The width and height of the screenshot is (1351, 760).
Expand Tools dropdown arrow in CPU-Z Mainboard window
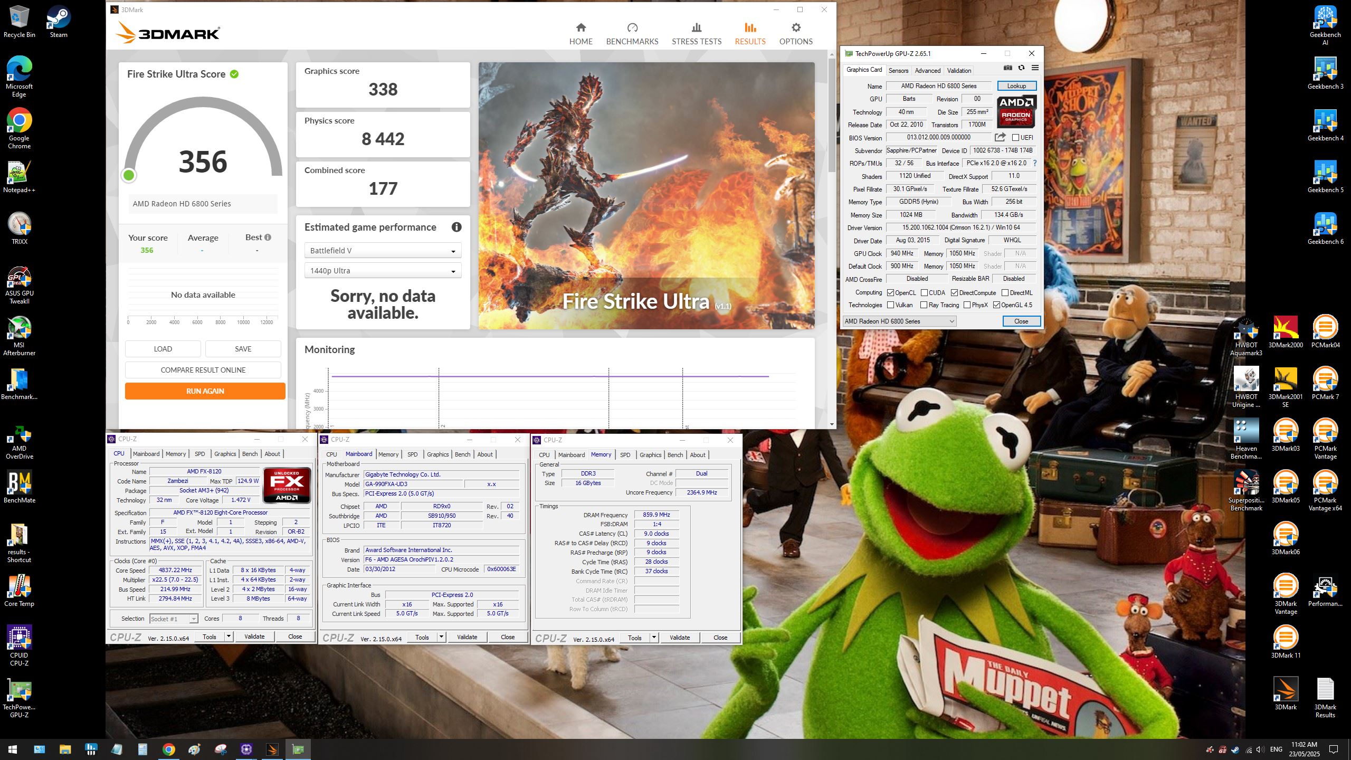click(x=441, y=637)
